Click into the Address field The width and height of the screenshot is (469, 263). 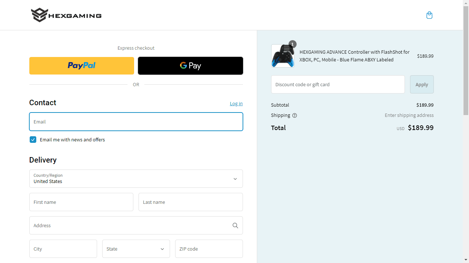click(136, 225)
